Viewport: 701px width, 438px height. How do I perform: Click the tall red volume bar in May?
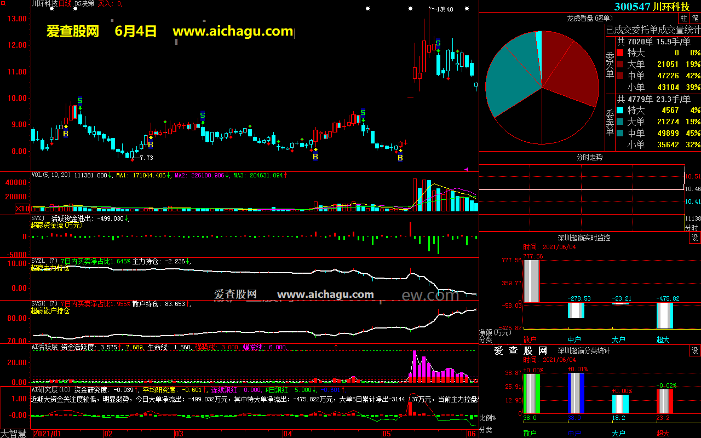coord(415,195)
